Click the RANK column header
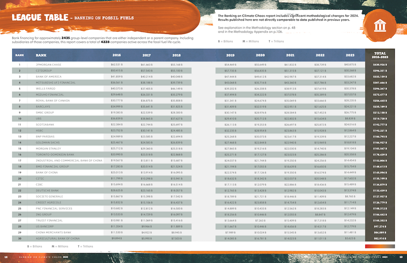This screenshot has height=263, width=407. (x=20, y=55)
